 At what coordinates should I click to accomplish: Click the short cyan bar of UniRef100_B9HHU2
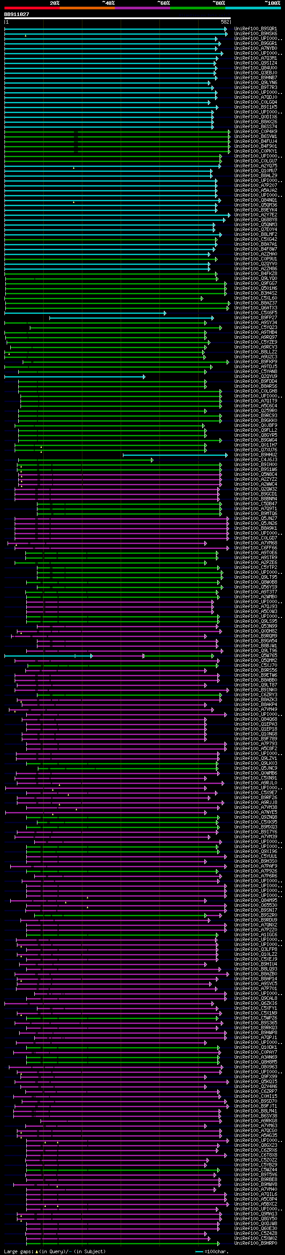pos(175,455)
